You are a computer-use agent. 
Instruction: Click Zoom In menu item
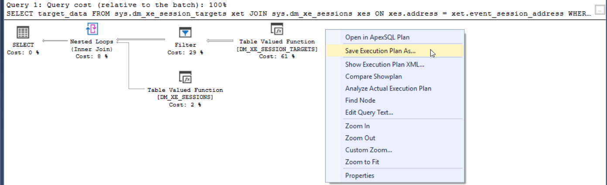[x=357, y=126]
